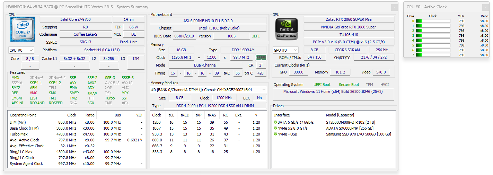Click the Dual-Channel mode field

[x=205, y=65]
